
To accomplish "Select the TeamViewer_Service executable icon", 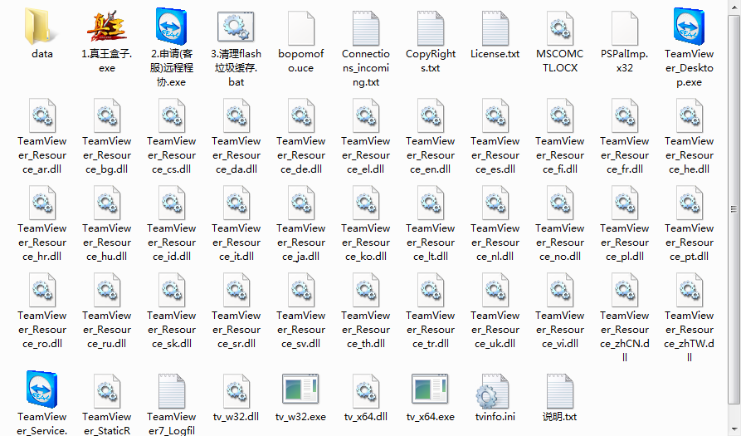I will 42,389.
